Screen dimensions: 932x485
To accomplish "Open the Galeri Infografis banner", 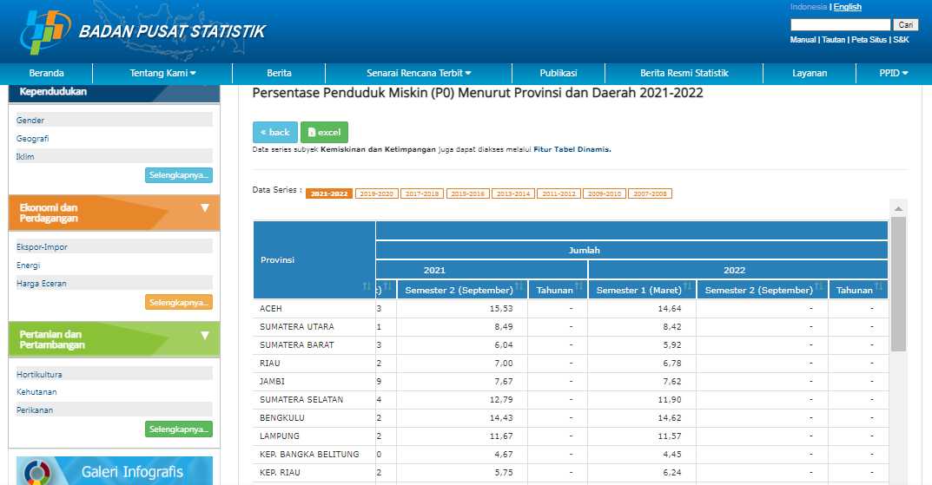I will 114,471.
